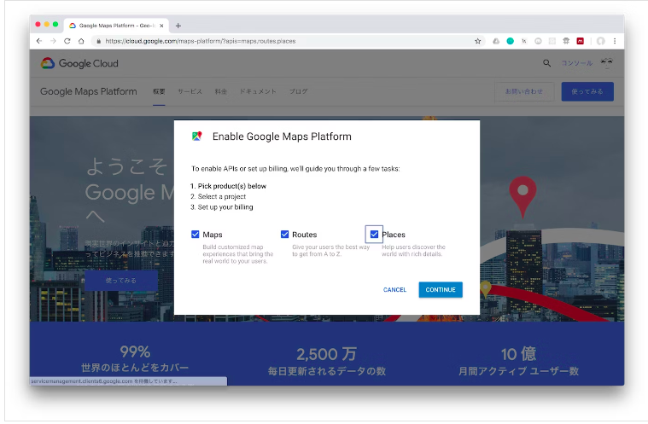View site info via the padlock icon
The image size is (648, 424).
click(x=98, y=41)
